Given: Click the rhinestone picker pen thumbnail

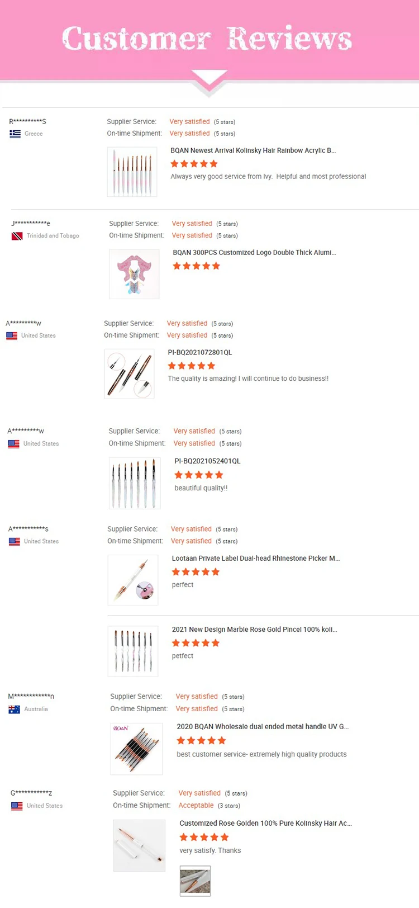Looking at the screenshot, I should [132, 580].
